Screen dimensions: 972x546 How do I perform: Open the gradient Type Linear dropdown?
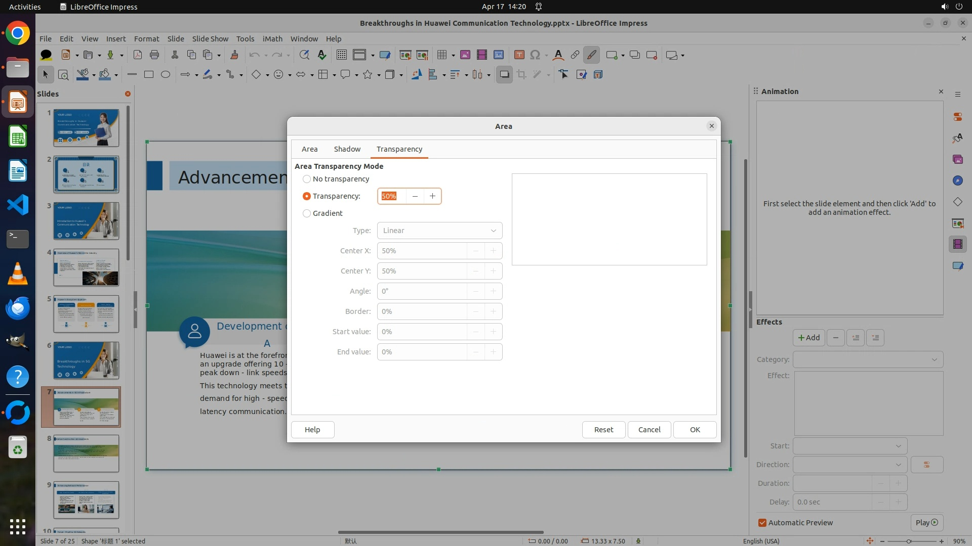[439, 231]
